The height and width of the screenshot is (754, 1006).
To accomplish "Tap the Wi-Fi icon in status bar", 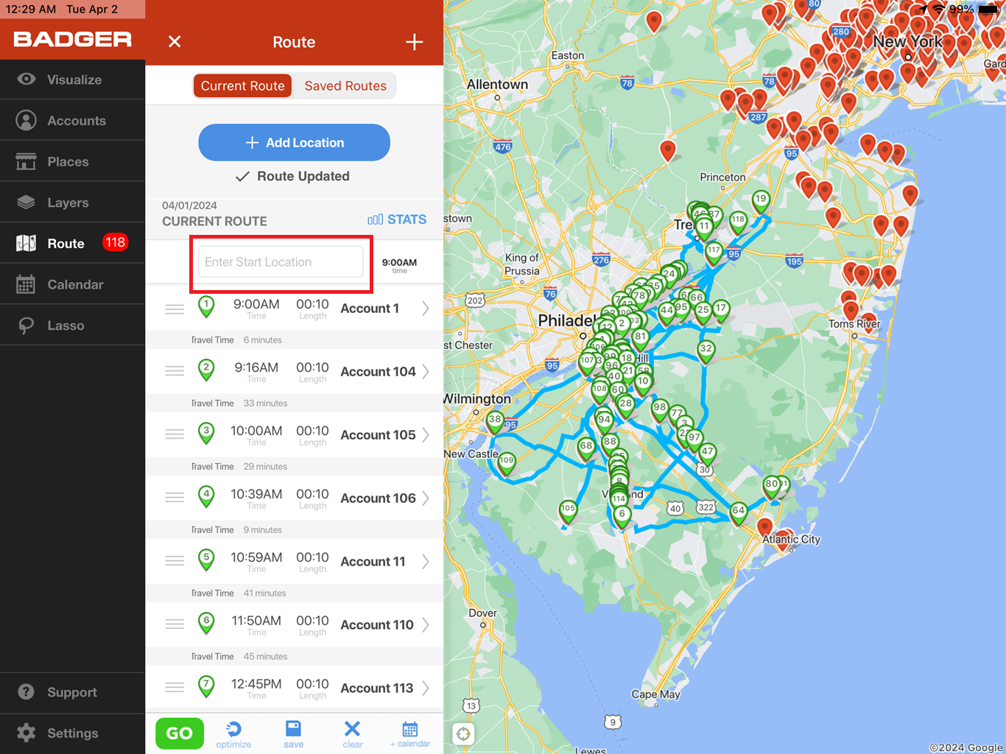I will click(938, 10).
